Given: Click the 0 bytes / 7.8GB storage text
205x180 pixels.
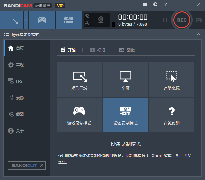Looking at the screenshot, I should 133,24.
